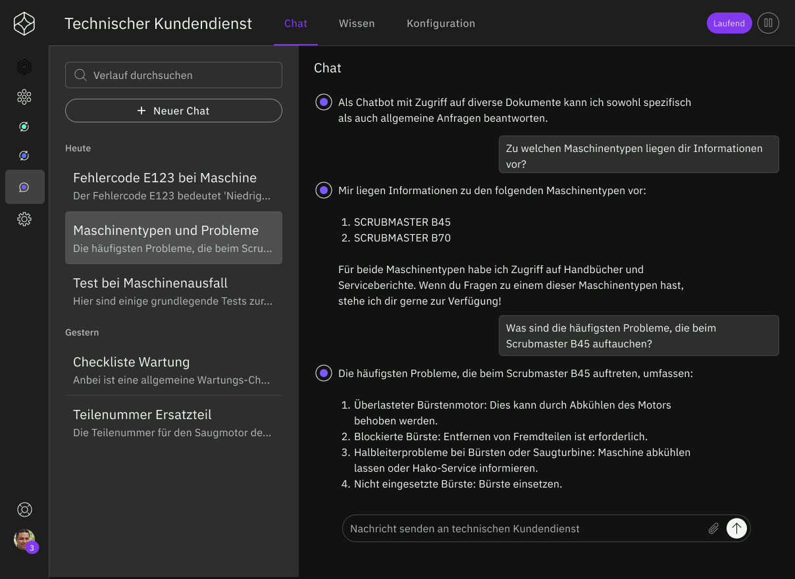
Task: Send the message with the arrow button
Action: tap(736, 528)
